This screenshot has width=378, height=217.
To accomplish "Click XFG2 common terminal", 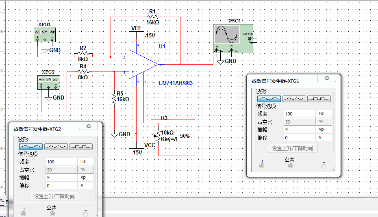I will (x=52, y=214).
